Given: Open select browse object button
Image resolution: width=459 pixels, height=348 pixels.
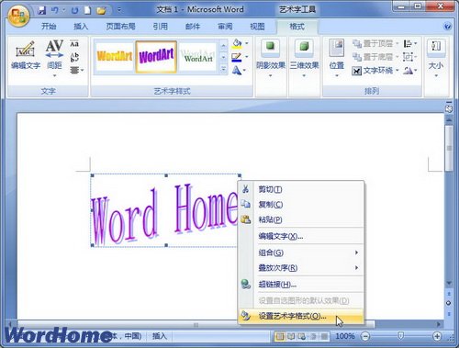Looking at the screenshot, I should 449,303.
